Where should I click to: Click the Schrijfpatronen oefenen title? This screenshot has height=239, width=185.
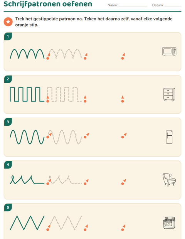tap(48, 4)
